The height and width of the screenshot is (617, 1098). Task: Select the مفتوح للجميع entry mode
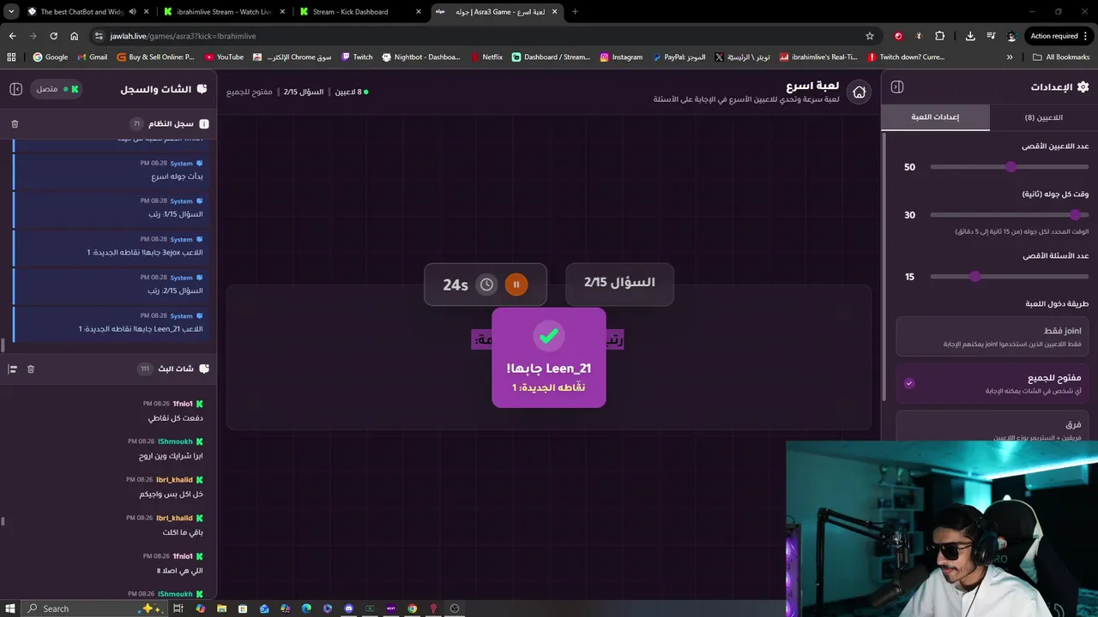(x=992, y=383)
